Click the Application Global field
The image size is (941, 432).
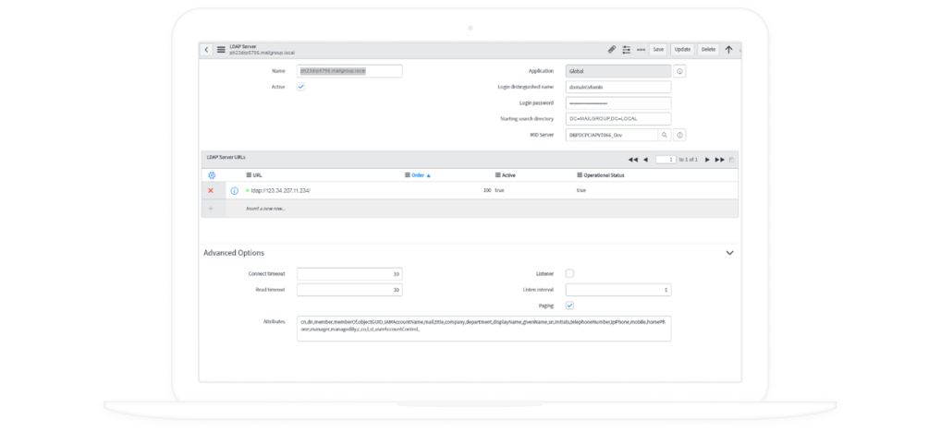pos(618,71)
